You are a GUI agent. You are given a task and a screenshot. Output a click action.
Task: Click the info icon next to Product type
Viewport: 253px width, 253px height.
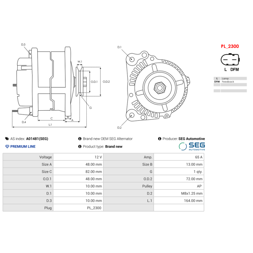click(x=80, y=146)
